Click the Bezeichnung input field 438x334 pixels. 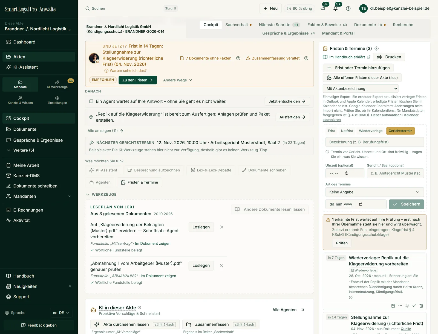click(374, 142)
